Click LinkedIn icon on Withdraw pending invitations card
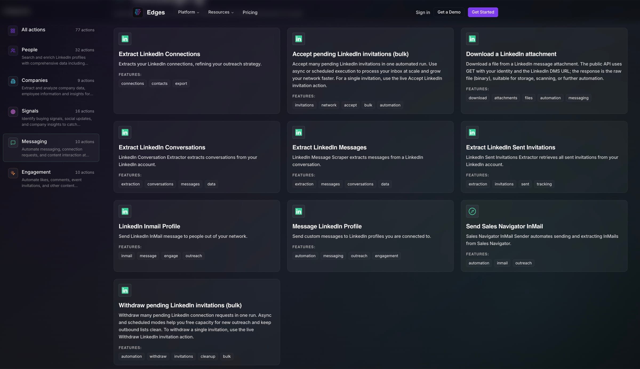This screenshot has width=640, height=369. point(125,290)
